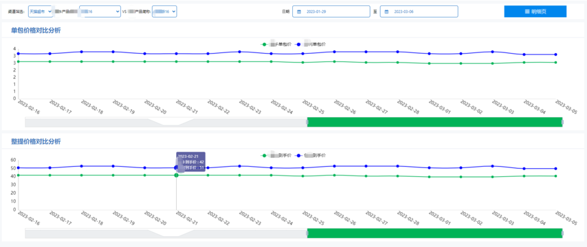Click blue data point at 2023-03-03 in top chart

click(x=492, y=52)
